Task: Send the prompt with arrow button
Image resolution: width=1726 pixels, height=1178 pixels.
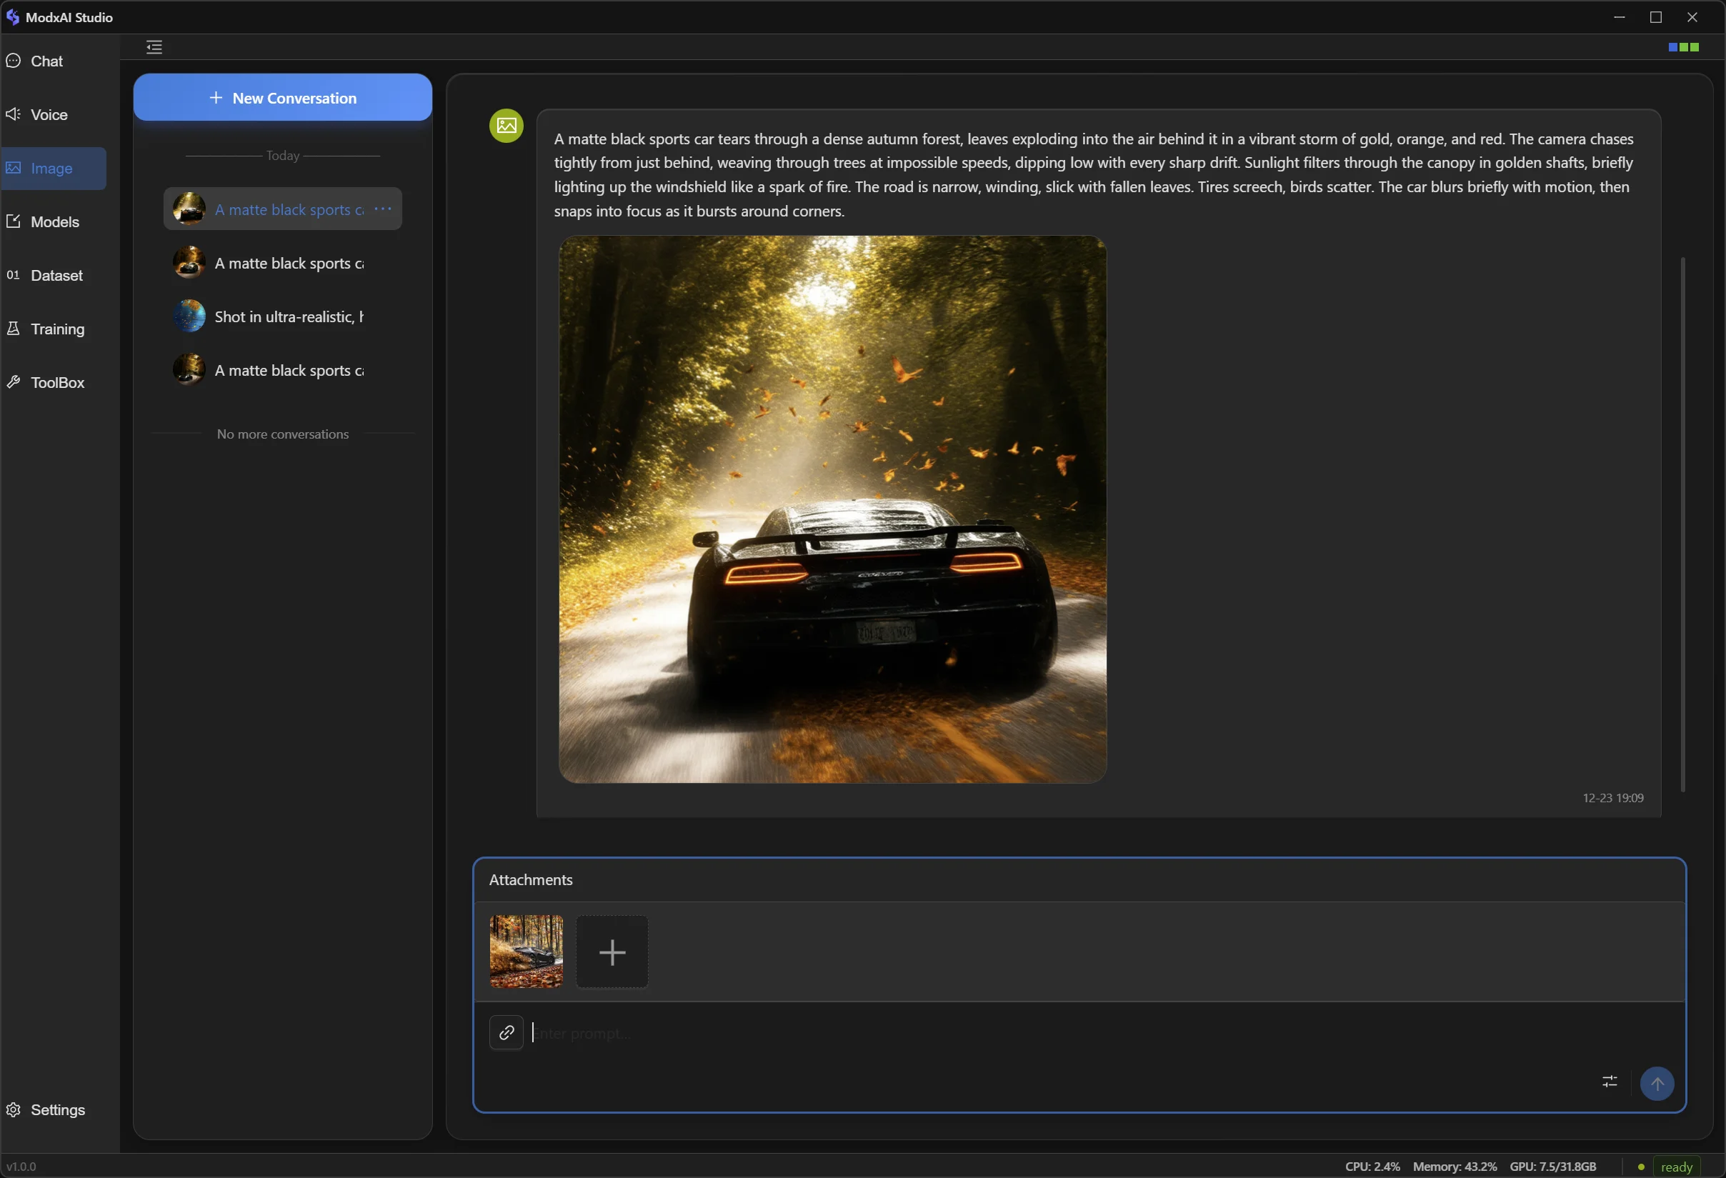Action: click(x=1656, y=1083)
